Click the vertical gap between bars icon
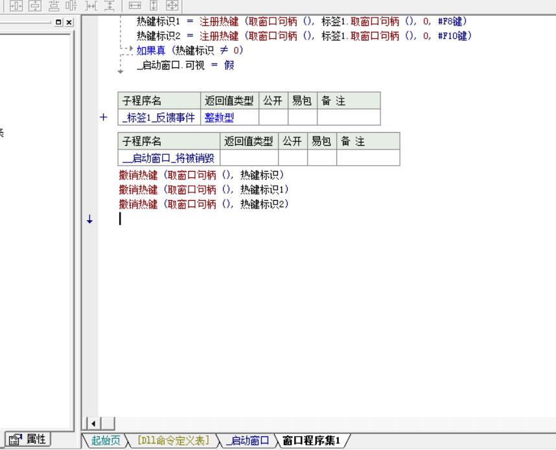This screenshot has width=556, height=450. click(110, 5)
